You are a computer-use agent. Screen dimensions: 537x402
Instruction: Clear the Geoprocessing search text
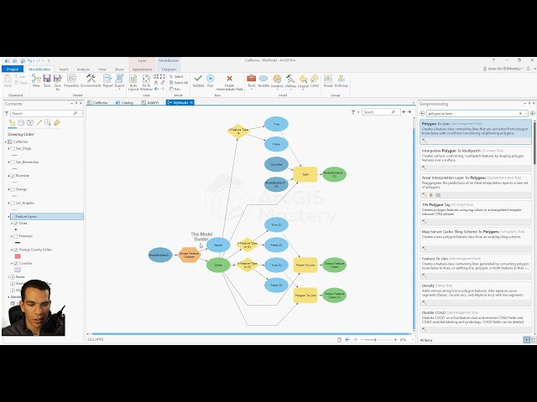(520, 114)
